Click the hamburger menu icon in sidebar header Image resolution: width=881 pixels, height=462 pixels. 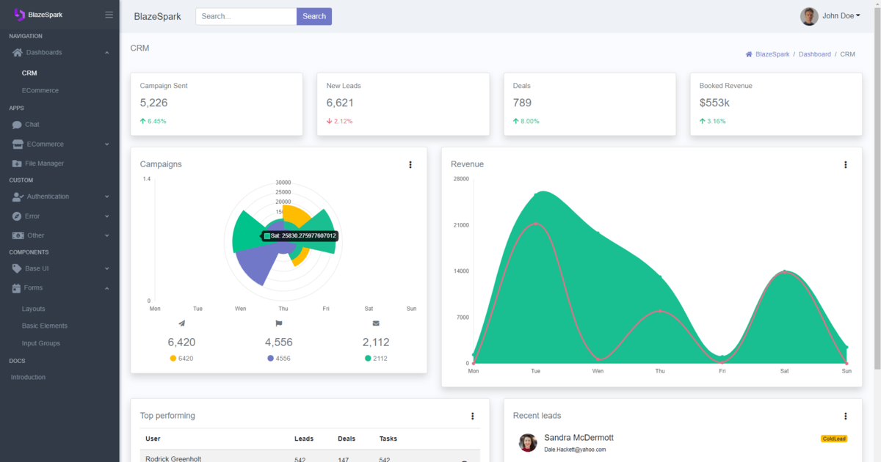[x=109, y=15]
